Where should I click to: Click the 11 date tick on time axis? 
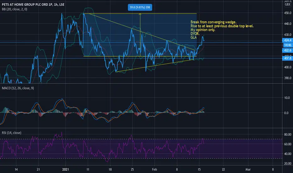[88, 170]
